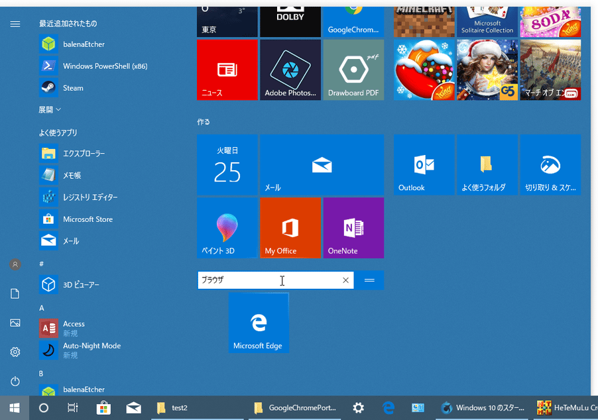Viewport: 598px width, 420px height.
Task: Open the Pictures sidebar icon
Action: 15,323
